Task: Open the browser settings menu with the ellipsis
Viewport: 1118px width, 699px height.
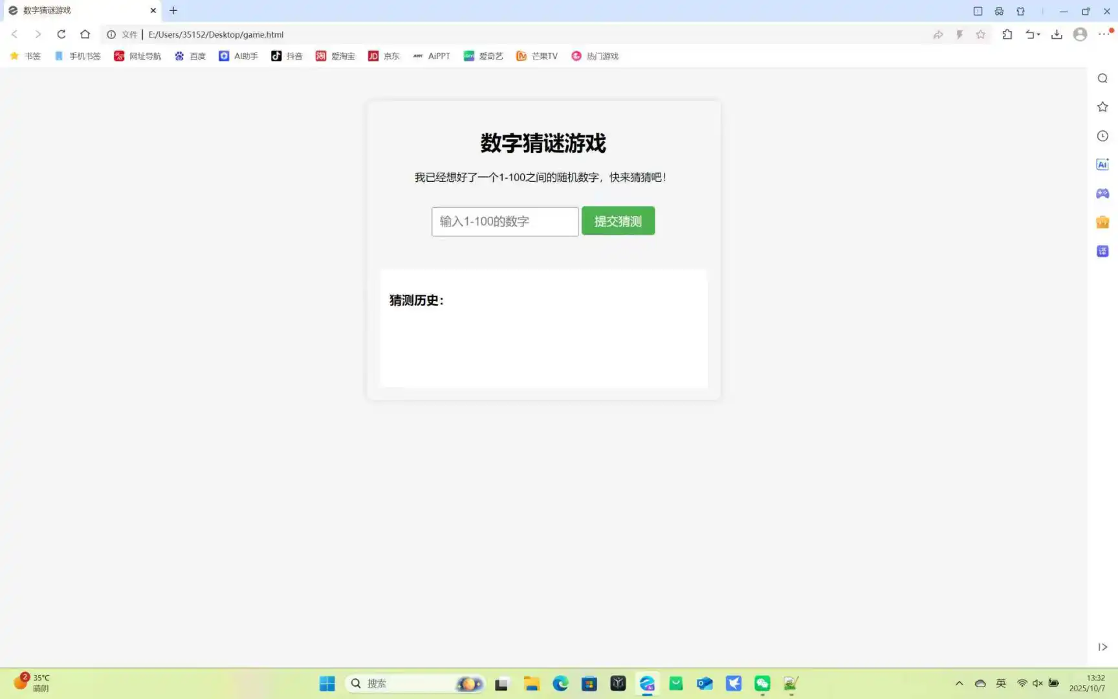Action: coord(1103,34)
